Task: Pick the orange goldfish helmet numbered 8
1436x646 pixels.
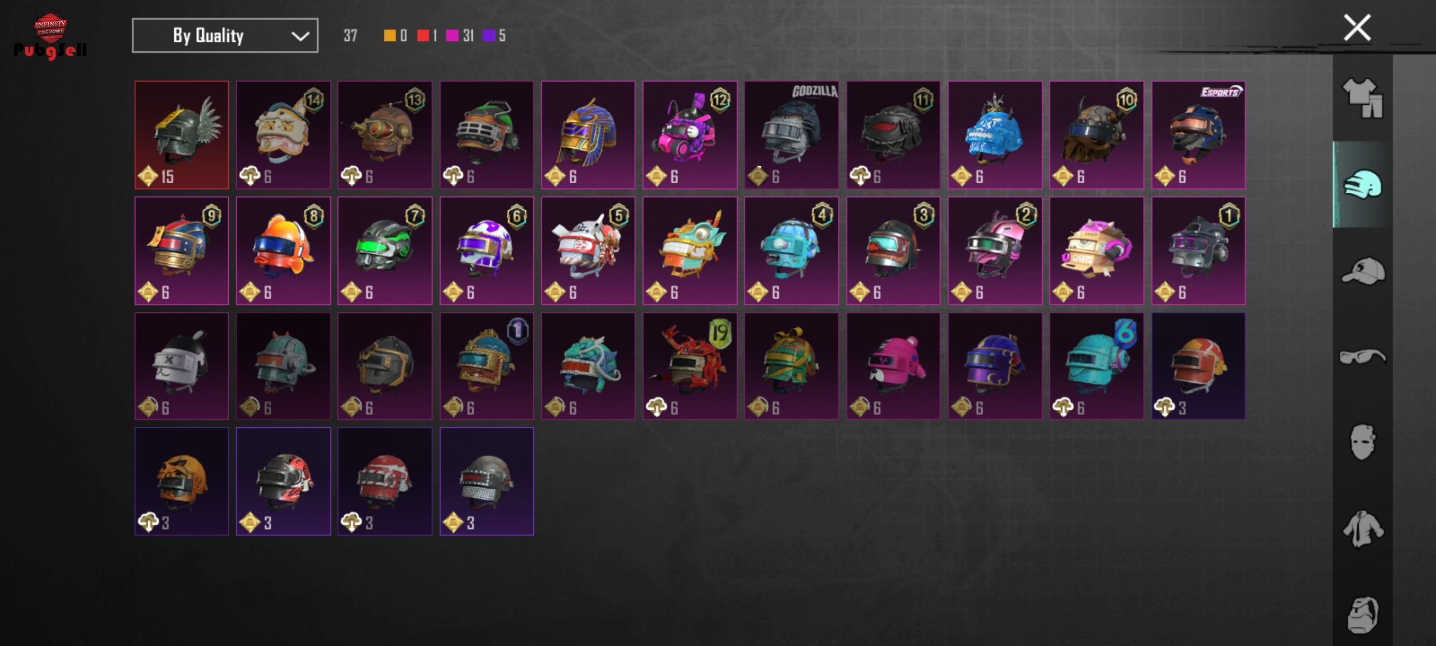Action: click(283, 251)
